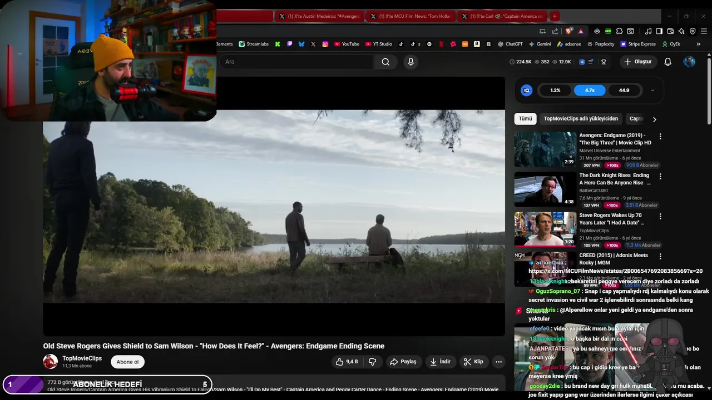Click the main video player
This screenshot has width=712, height=400.
[x=274, y=206]
